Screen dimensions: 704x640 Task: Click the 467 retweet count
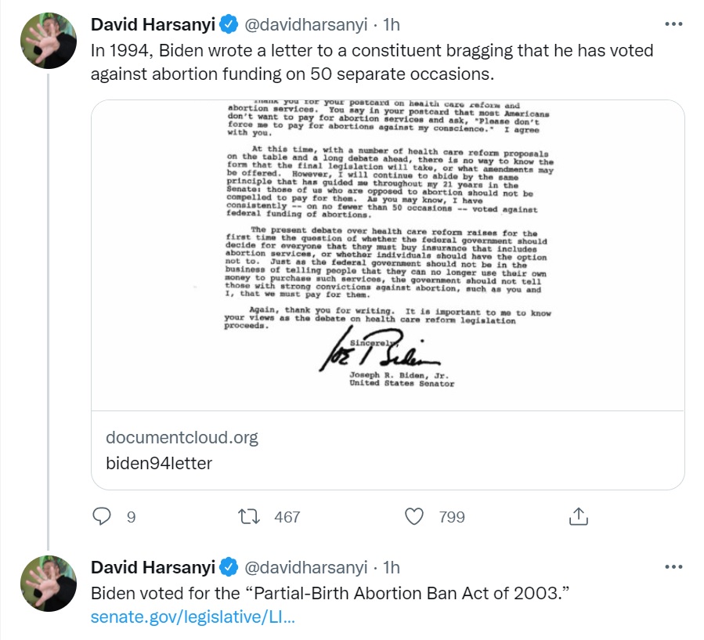pos(287,517)
